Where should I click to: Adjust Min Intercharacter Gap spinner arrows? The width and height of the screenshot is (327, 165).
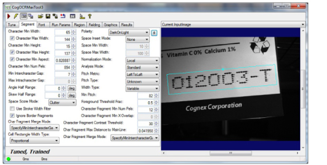coord(74,74)
